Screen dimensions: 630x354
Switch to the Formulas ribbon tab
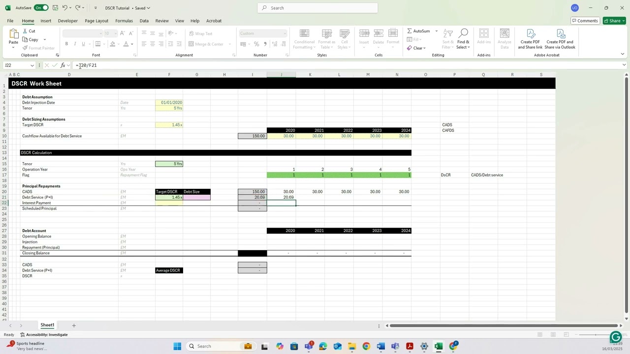[124, 21]
